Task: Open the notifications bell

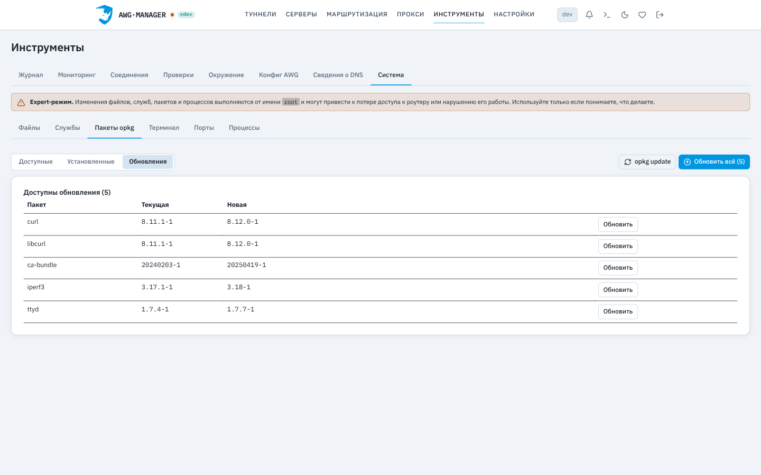Action: coord(589,15)
